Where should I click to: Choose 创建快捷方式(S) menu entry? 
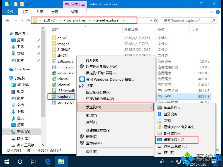coord(98,130)
